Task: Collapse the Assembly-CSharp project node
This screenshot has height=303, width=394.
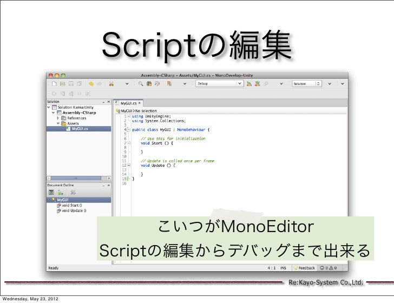Action: (53, 113)
